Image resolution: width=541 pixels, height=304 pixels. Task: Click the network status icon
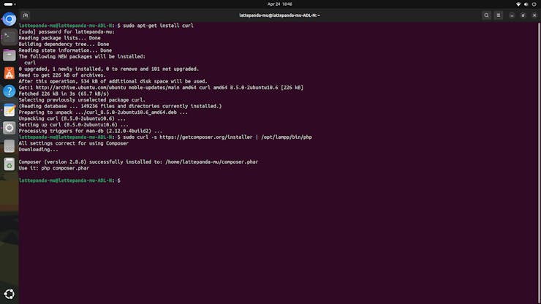coord(518,4)
